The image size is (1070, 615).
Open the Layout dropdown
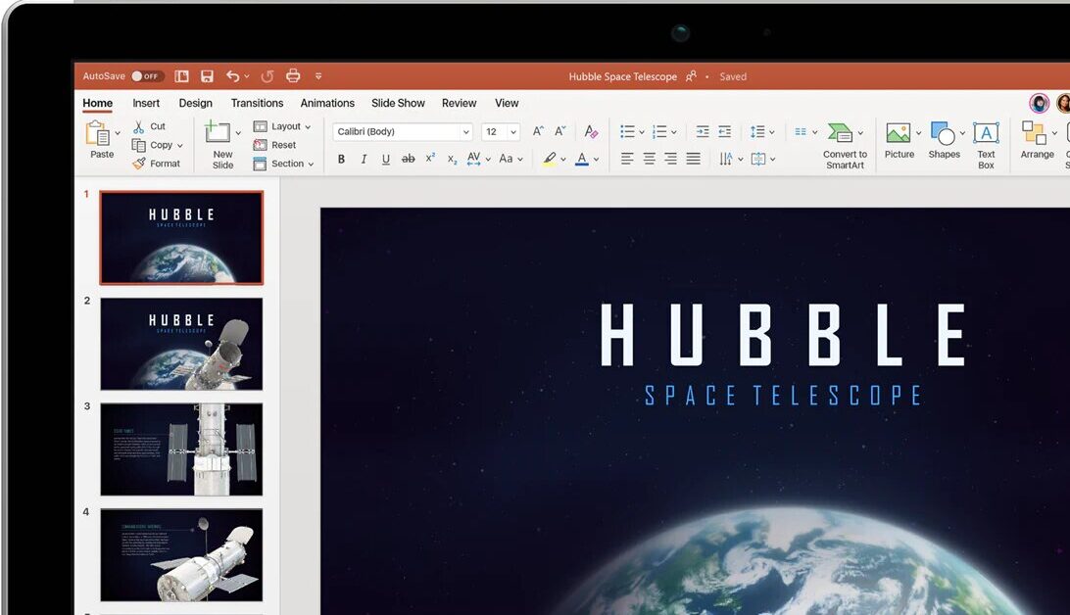[282, 126]
